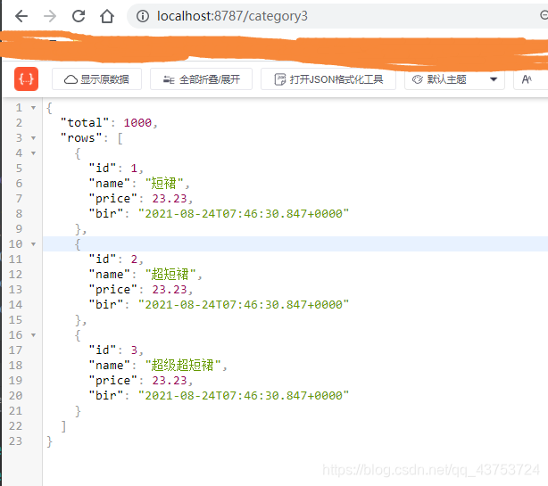Click the id value 3 on line 17
548x486 pixels.
pyautogui.click(x=134, y=350)
